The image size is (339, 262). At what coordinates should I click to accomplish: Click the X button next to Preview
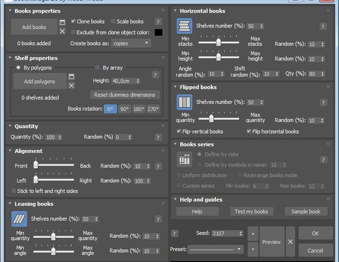(x=290, y=242)
